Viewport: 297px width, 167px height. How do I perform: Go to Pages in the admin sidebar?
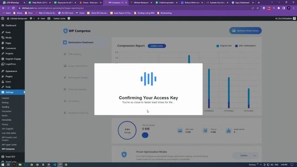click(x=8, y=43)
